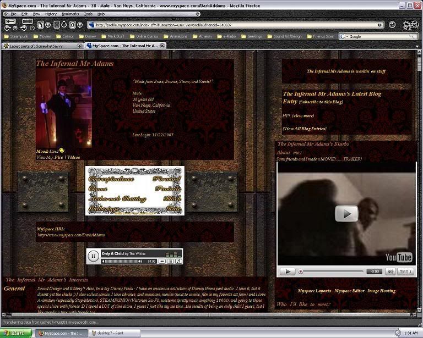423x338 pixels.
Task: Open the Sound Art/Design bookmarks folder
Action: tap(284, 36)
